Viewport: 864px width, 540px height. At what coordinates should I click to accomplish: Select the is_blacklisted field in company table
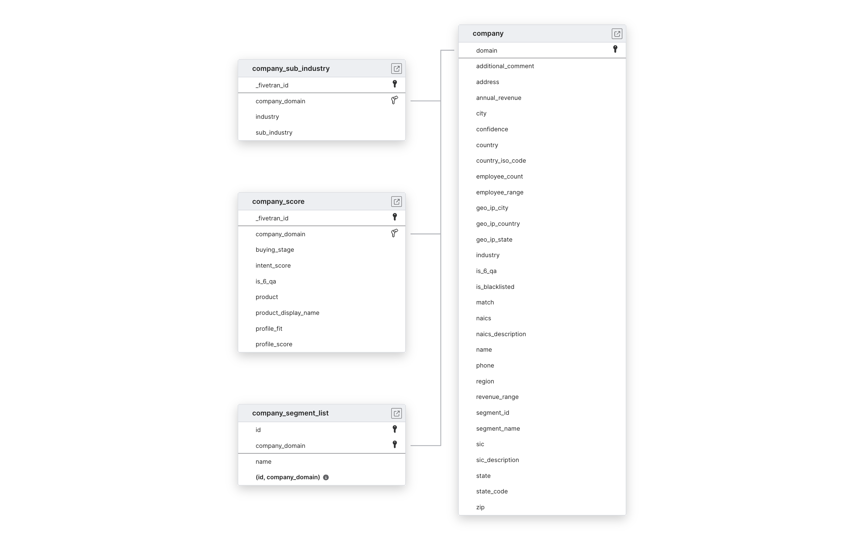pyautogui.click(x=495, y=286)
